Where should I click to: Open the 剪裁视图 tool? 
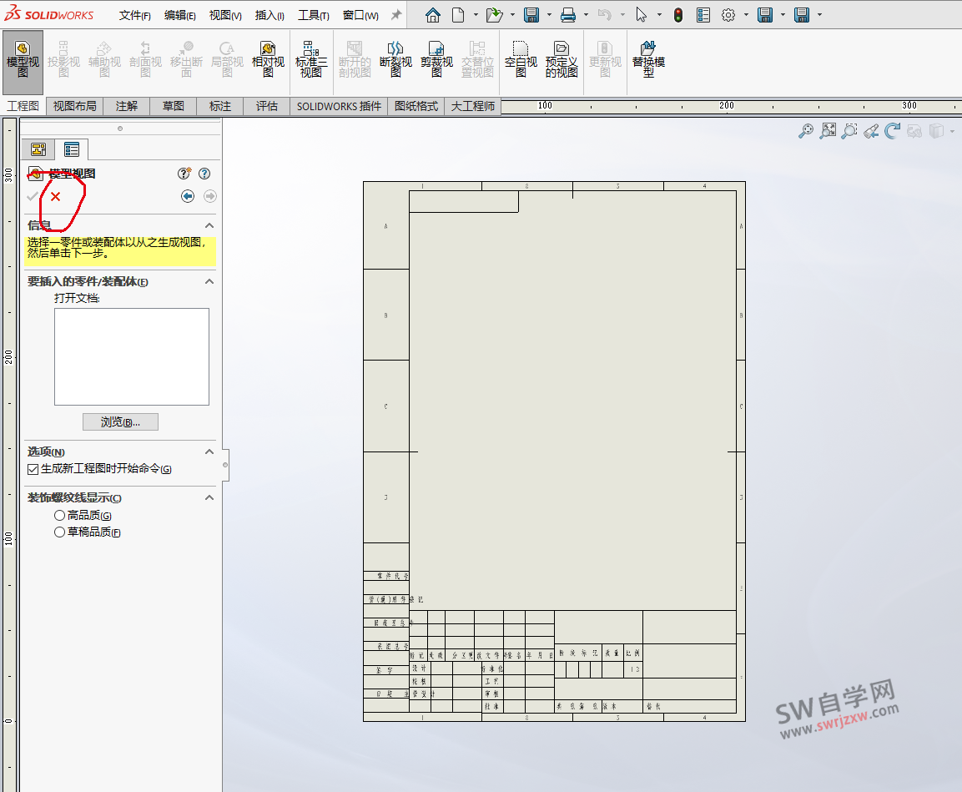[x=435, y=60]
